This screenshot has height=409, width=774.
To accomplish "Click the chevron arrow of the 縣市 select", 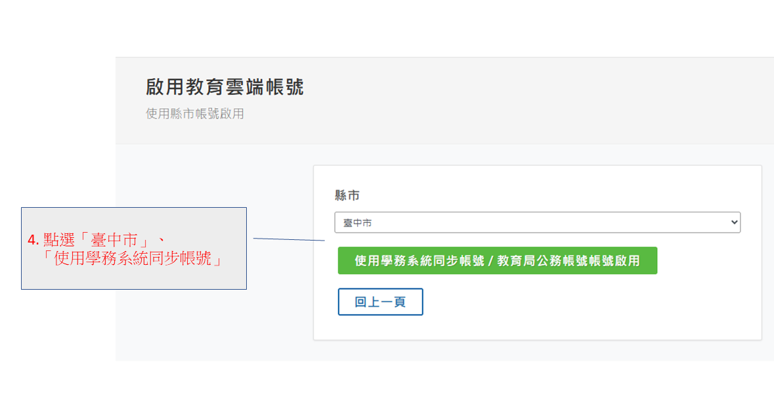I will [734, 223].
